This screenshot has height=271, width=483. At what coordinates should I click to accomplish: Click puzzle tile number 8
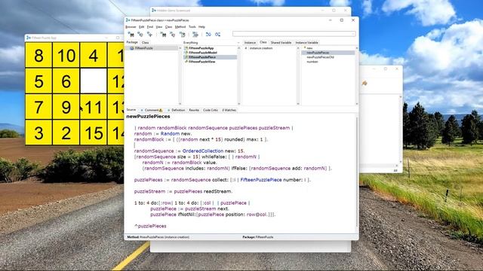coord(38,55)
